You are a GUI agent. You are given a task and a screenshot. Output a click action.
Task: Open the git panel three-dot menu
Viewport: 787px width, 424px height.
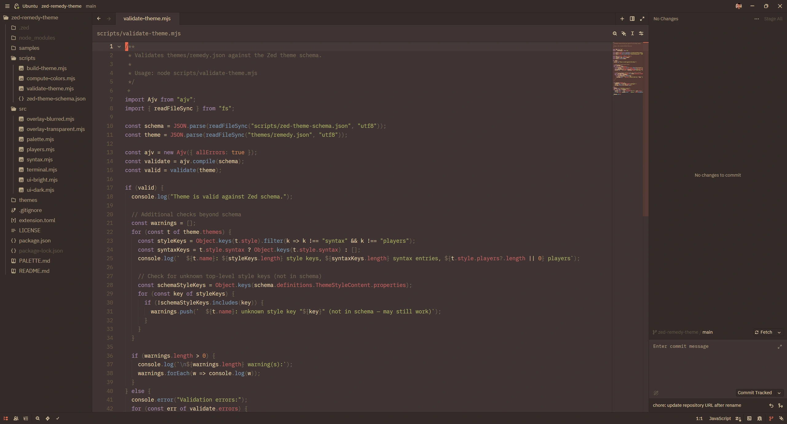coord(757,19)
